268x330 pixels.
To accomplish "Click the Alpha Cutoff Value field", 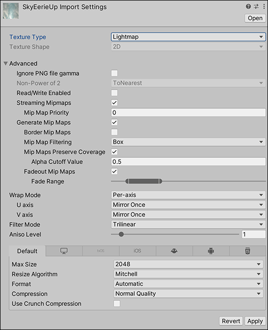I will click(x=188, y=162).
